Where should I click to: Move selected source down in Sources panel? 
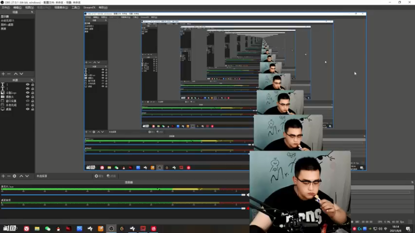pyautogui.click(x=27, y=176)
